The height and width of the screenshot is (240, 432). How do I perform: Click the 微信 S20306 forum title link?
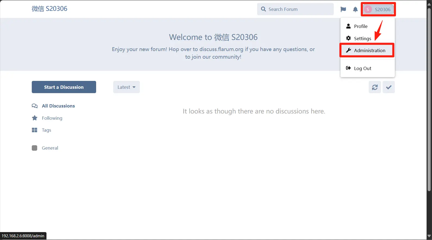[49, 9]
